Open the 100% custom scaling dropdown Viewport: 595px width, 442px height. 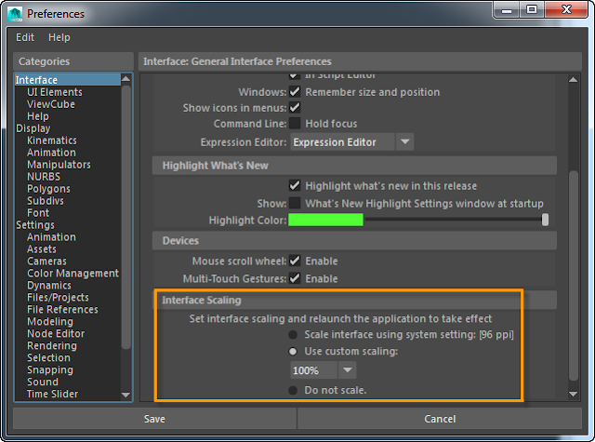(x=324, y=370)
